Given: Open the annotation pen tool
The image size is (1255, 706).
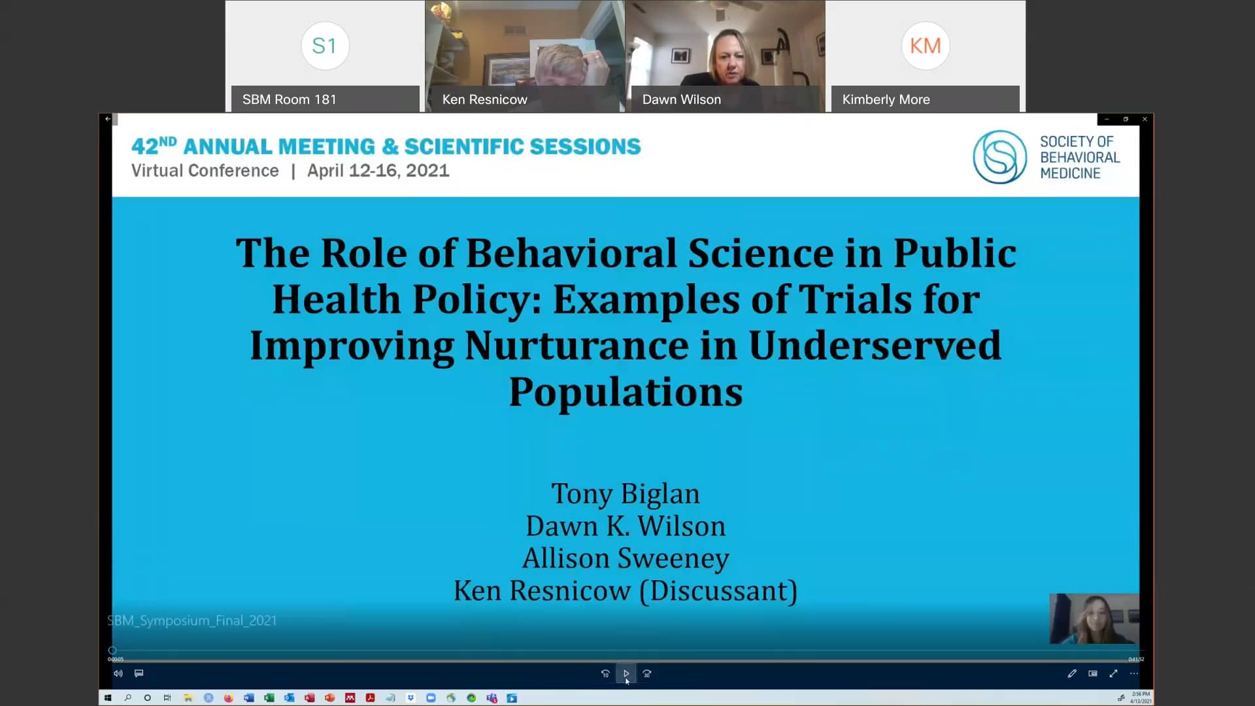Looking at the screenshot, I should (1072, 673).
